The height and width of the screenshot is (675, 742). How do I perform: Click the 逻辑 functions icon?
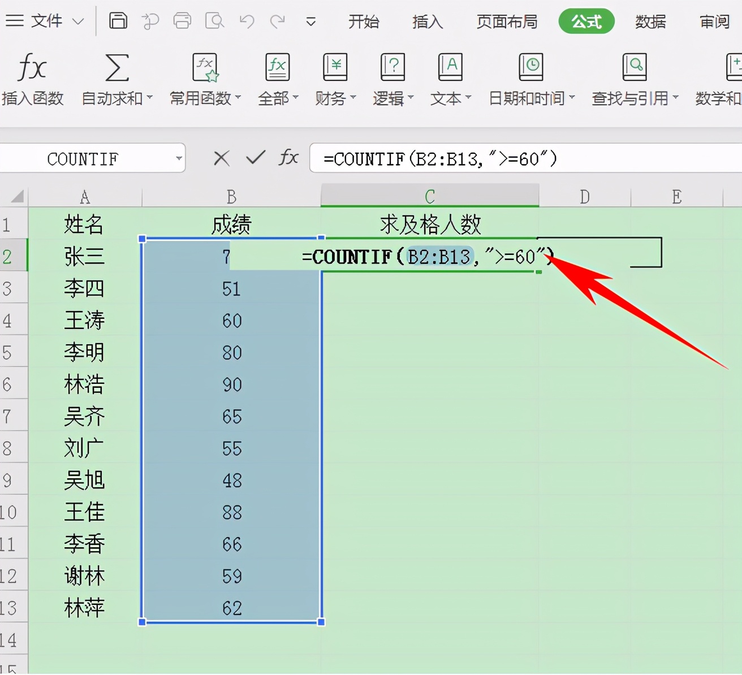(392, 67)
